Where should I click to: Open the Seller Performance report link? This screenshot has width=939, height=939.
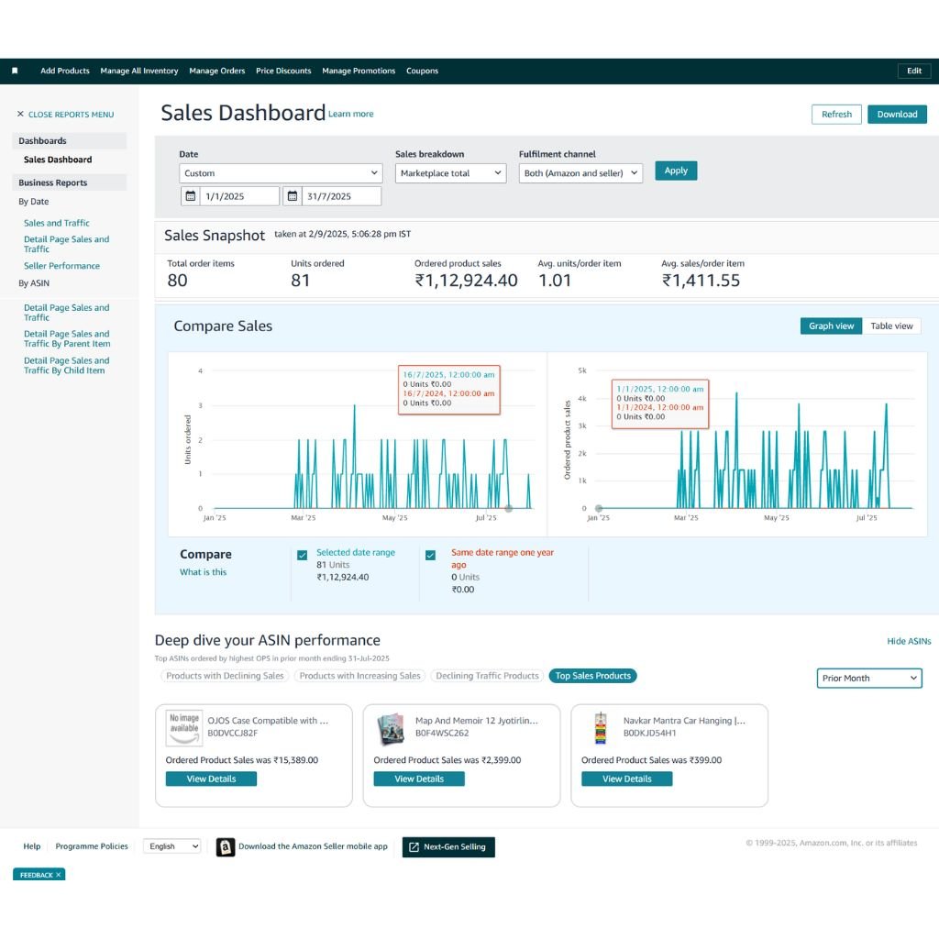coord(61,266)
